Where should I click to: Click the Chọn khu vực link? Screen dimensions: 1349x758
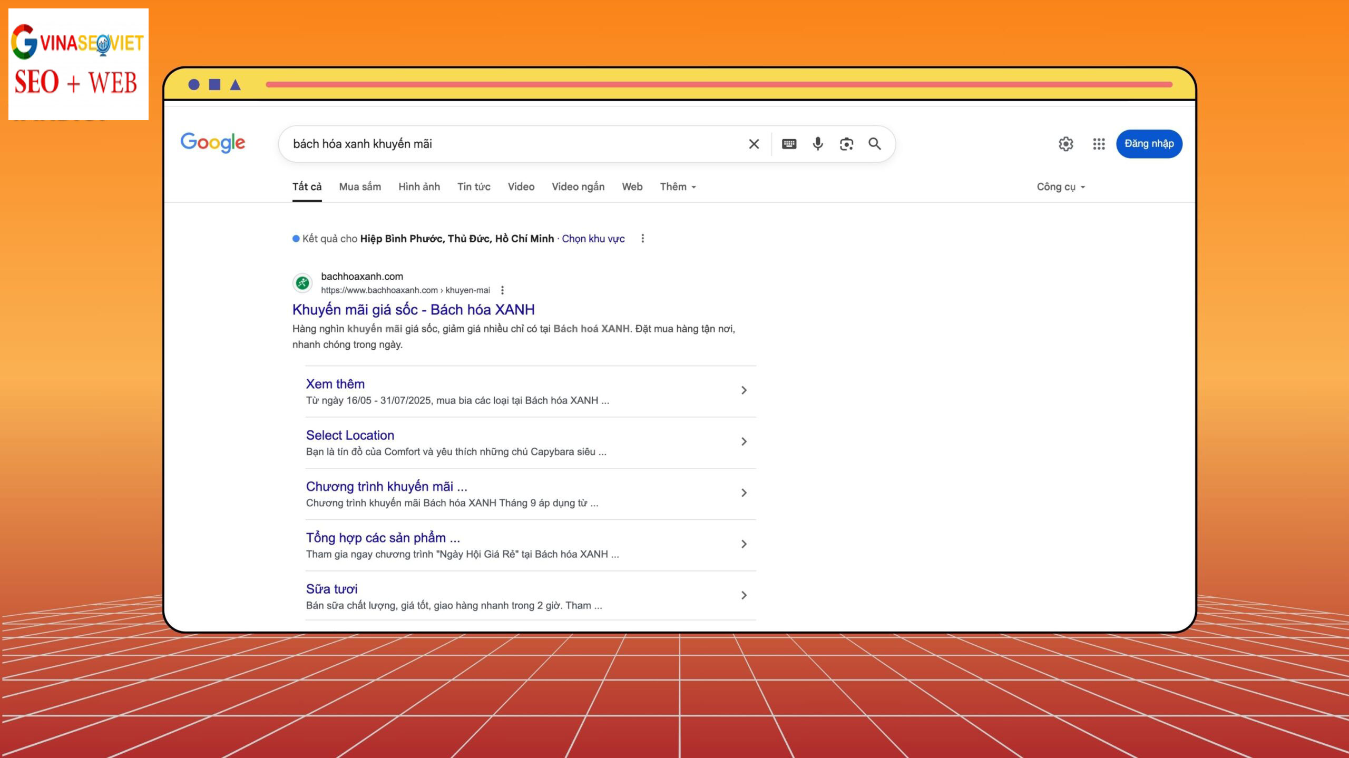point(593,239)
